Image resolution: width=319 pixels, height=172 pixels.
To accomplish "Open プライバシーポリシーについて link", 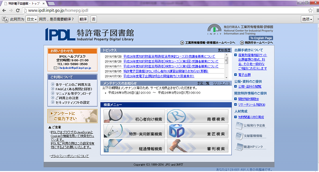I will [x=69, y=156].
